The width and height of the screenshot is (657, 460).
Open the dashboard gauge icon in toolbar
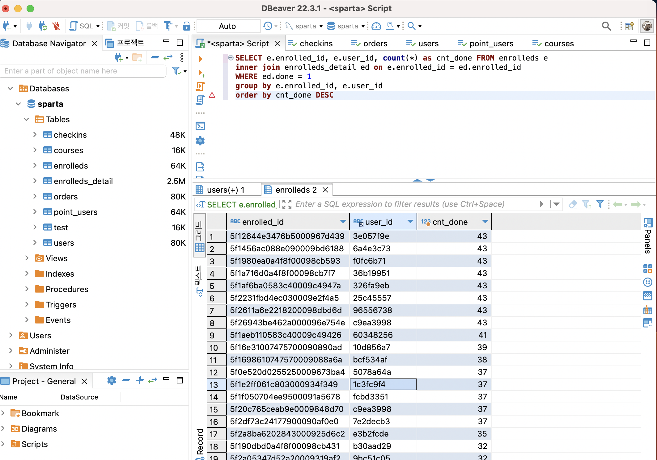(x=376, y=26)
